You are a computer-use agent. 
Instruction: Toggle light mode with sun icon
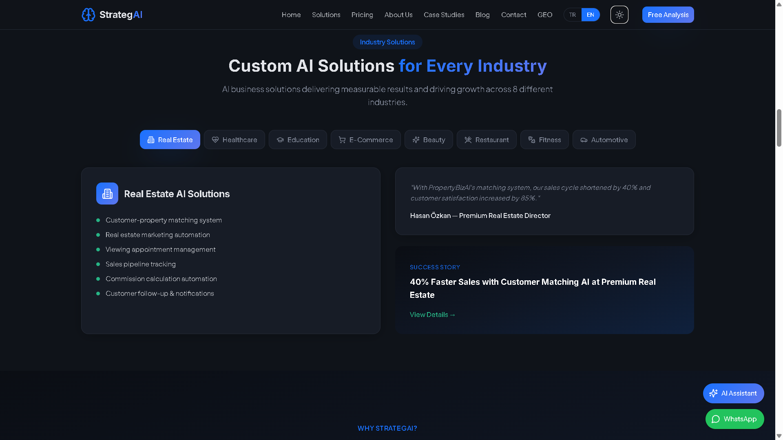619,15
